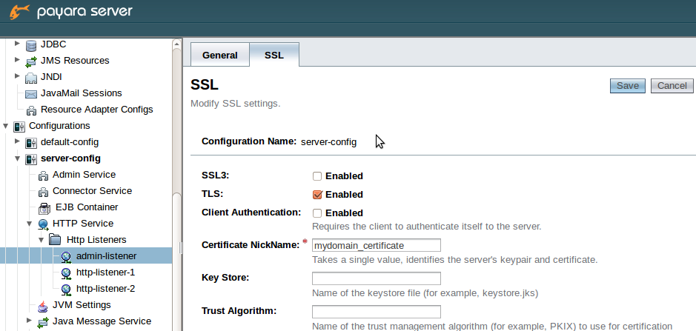Collapse the HTTP Service tree node
This screenshot has width=696, height=331.
click(29, 224)
